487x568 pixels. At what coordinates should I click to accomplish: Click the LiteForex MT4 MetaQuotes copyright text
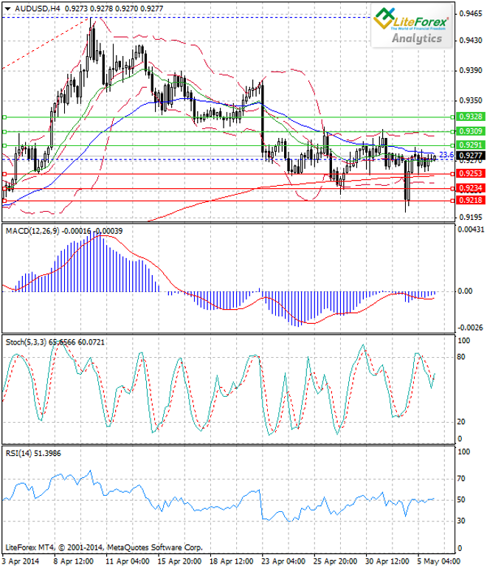pos(104,547)
